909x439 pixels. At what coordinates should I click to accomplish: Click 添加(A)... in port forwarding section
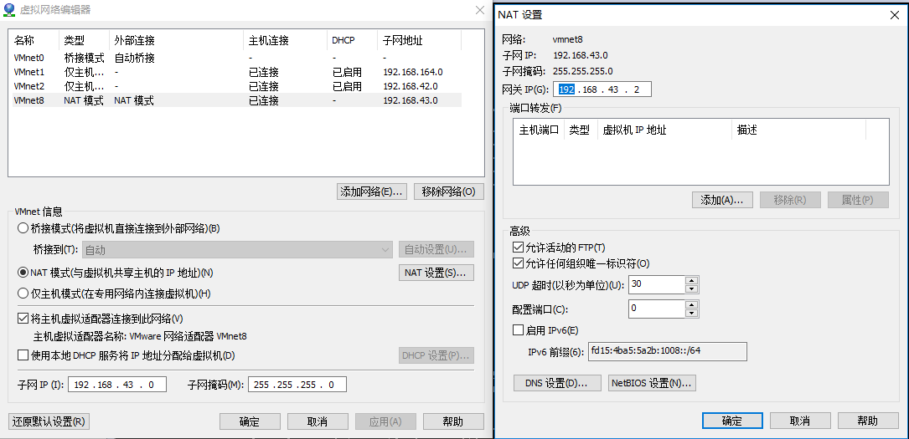(x=722, y=200)
